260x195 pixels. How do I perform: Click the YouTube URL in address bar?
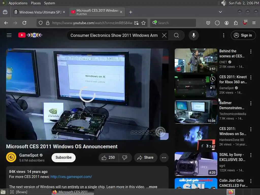pos(92,23)
